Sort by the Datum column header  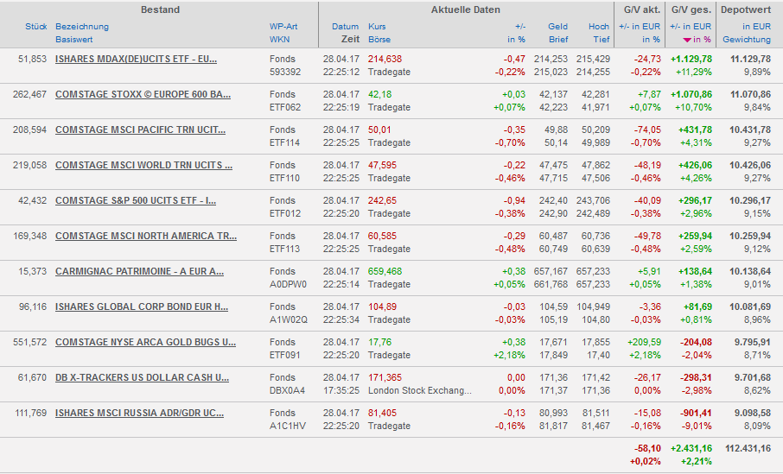[x=345, y=27]
